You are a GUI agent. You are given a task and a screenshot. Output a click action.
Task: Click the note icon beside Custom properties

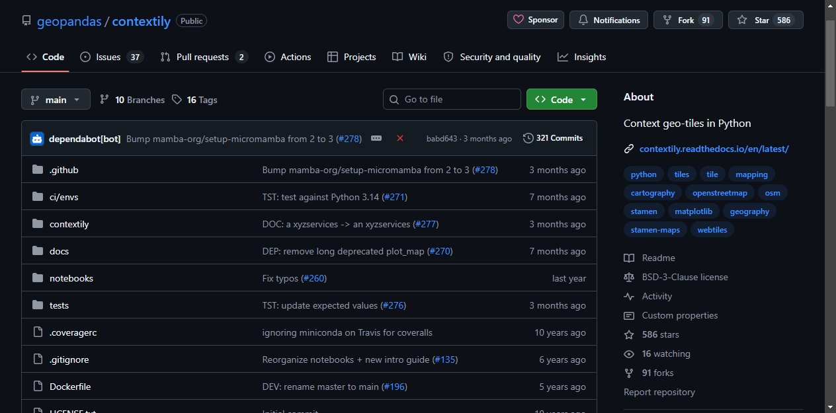coord(629,315)
